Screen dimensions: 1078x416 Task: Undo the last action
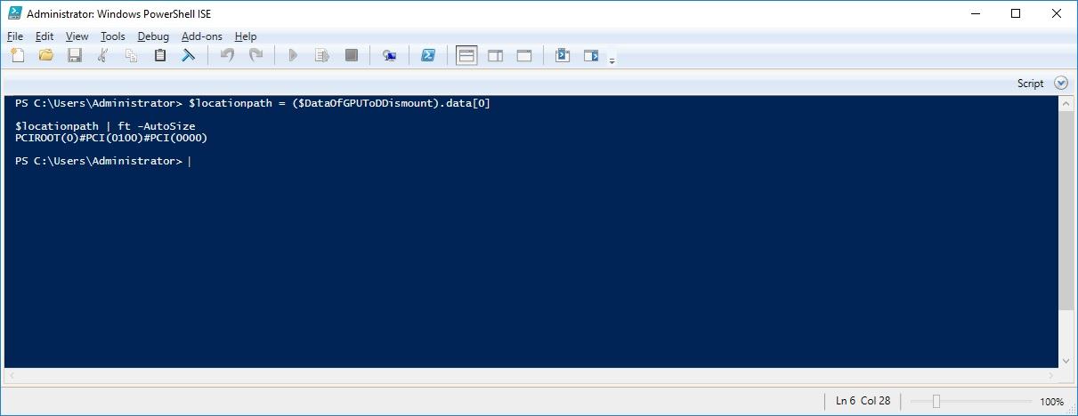point(227,55)
